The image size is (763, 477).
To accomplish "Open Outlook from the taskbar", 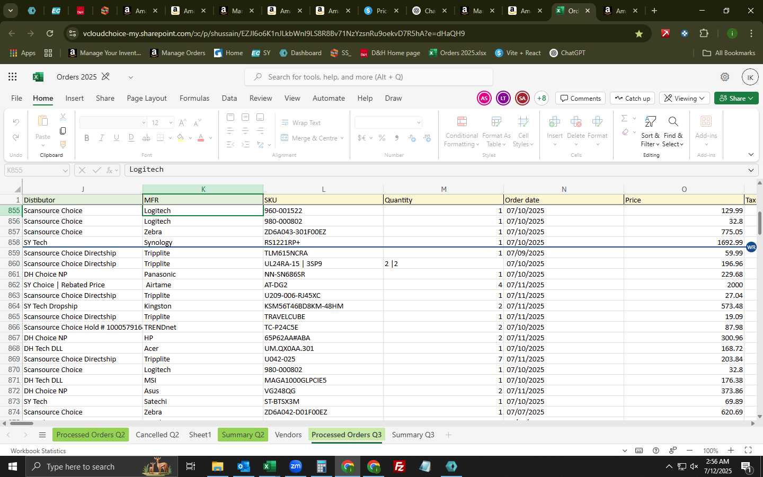I will [x=244, y=466].
